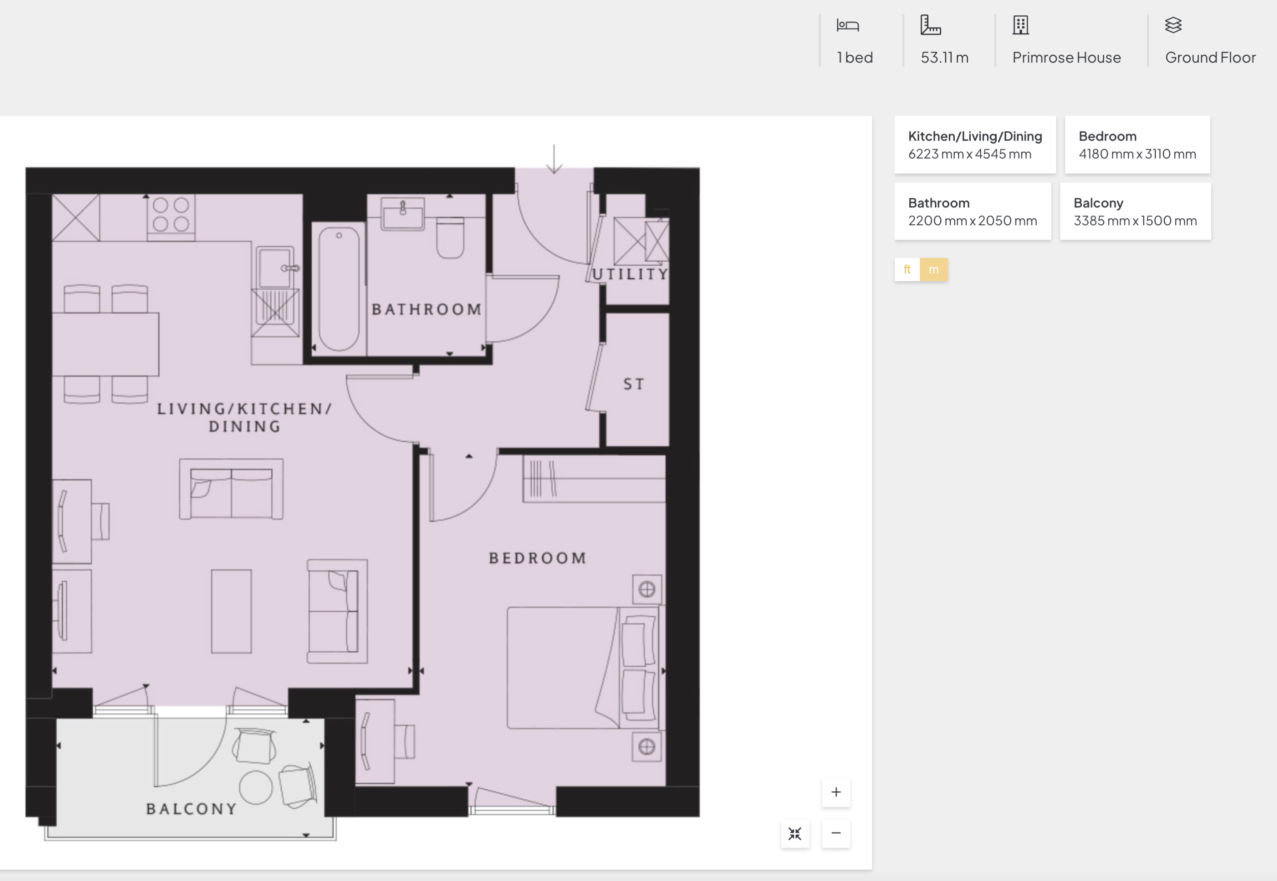
Task: Click the zoom out minus button
Action: coord(836,833)
